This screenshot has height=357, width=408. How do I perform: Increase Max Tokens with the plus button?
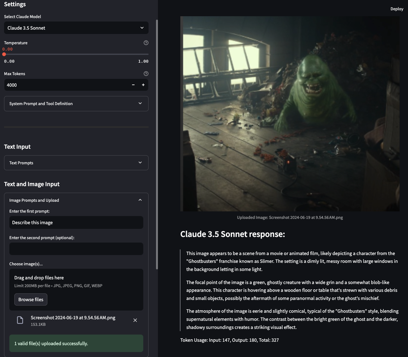coord(143,85)
